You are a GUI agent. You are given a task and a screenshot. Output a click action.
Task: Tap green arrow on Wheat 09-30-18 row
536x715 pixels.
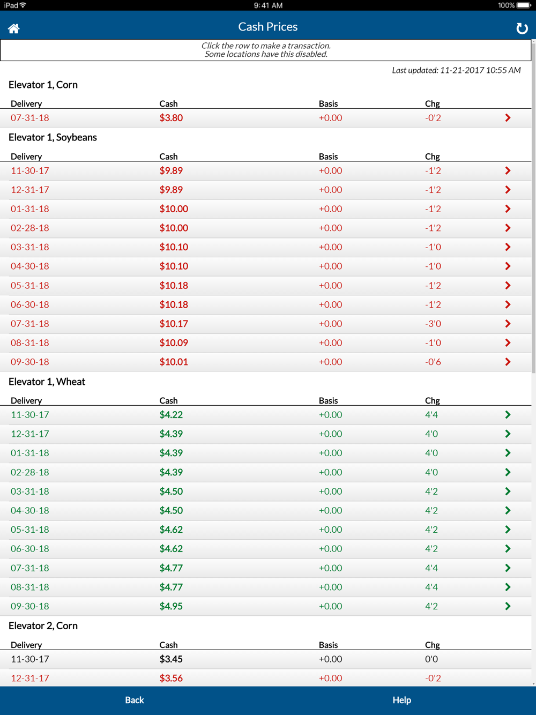pyautogui.click(x=508, y=606)
